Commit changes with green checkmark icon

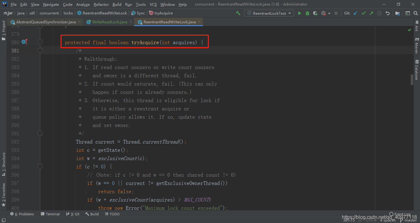click(363, 13)
